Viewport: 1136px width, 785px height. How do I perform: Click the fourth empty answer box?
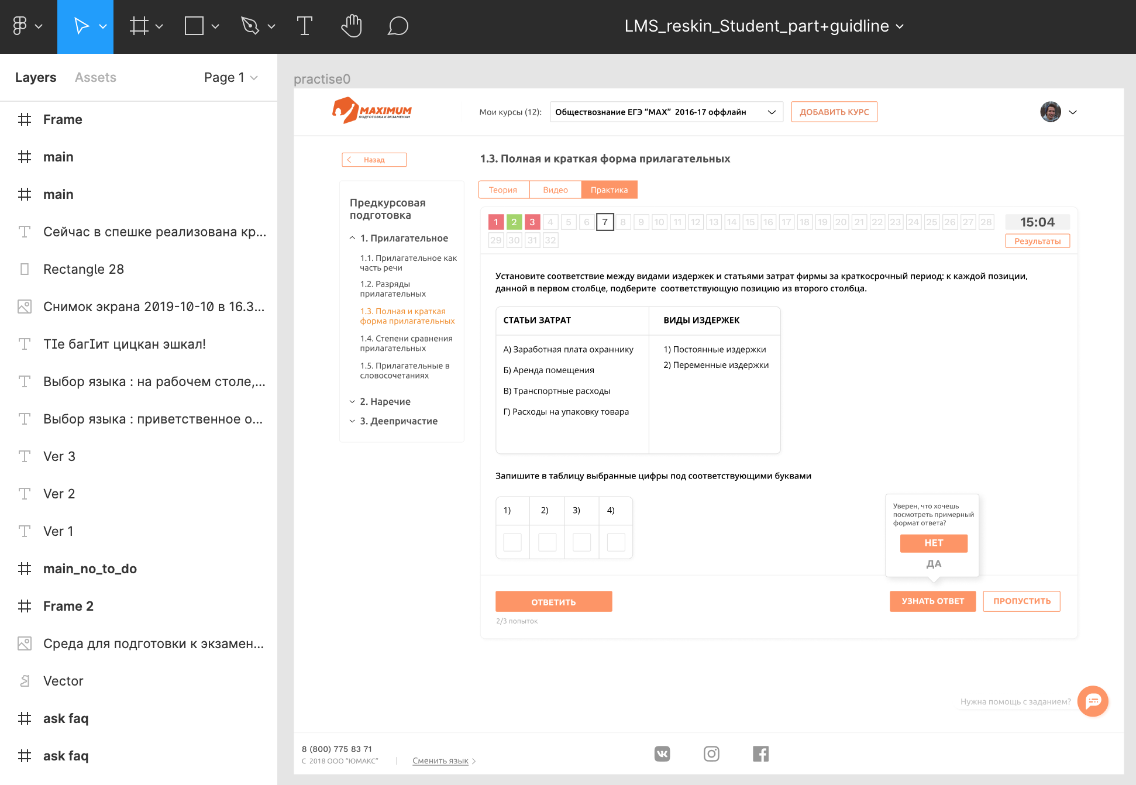click(x=616, y=542)
